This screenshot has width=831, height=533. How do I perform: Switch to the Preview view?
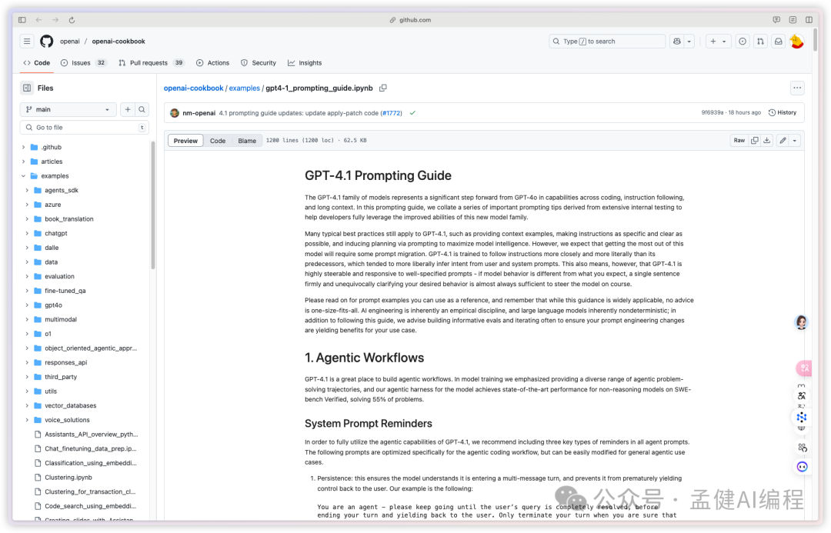click(185, 141)
